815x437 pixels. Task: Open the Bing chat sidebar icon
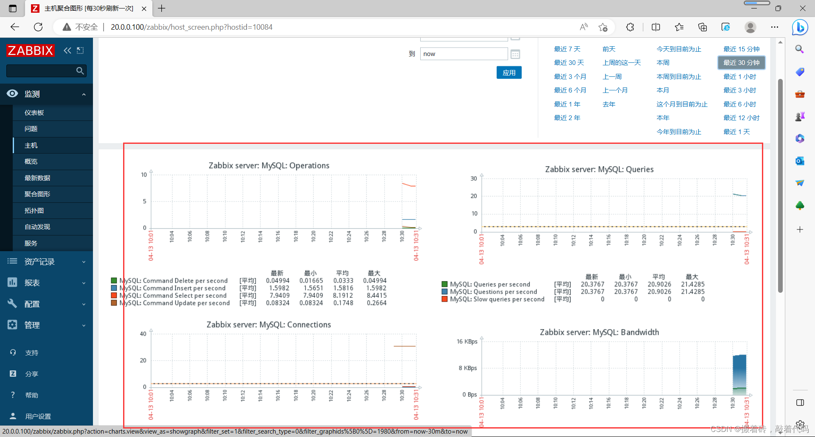800,27
